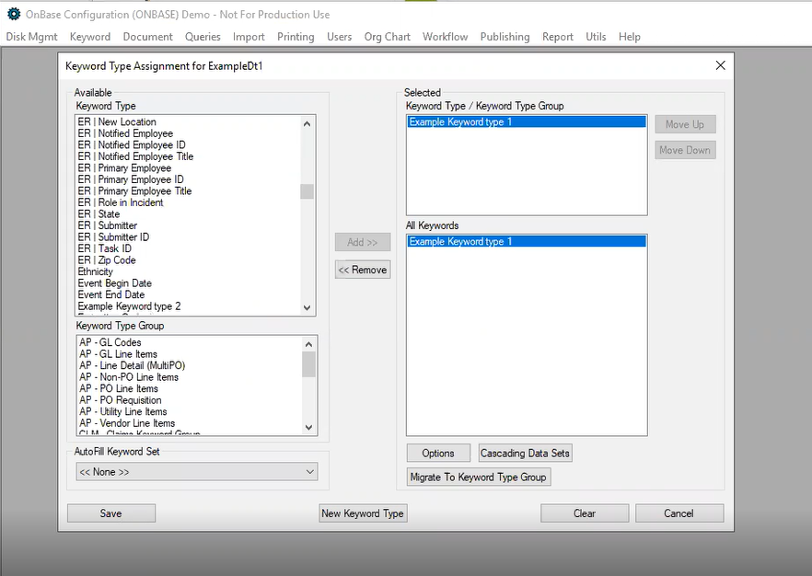812x576 pixels.
Task: Click the Move Down button
Action: coord(684,149)
